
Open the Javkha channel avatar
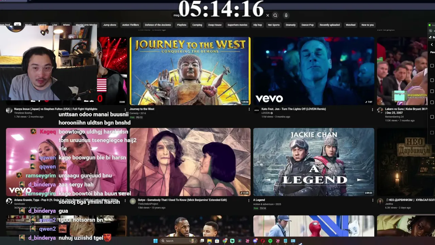(380, 201)
